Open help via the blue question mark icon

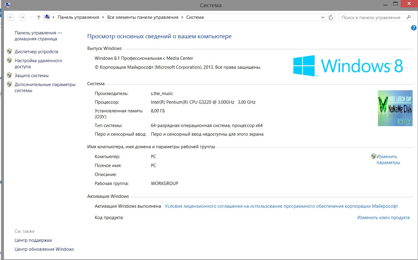tap(414, 28)
